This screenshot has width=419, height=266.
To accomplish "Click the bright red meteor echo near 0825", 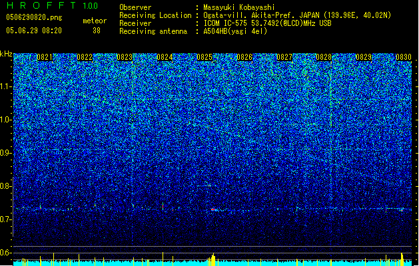I will click(214, 209).
